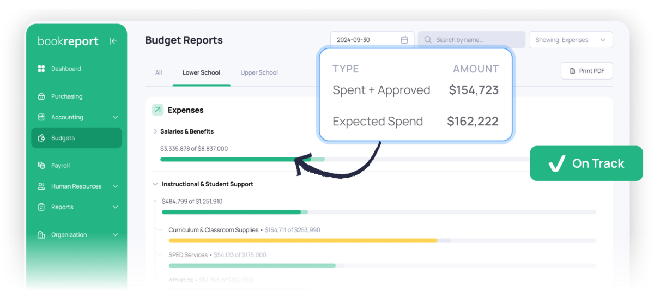Expand the Accounting submenu chevron
654x291 pixels.
pos(115,117)
